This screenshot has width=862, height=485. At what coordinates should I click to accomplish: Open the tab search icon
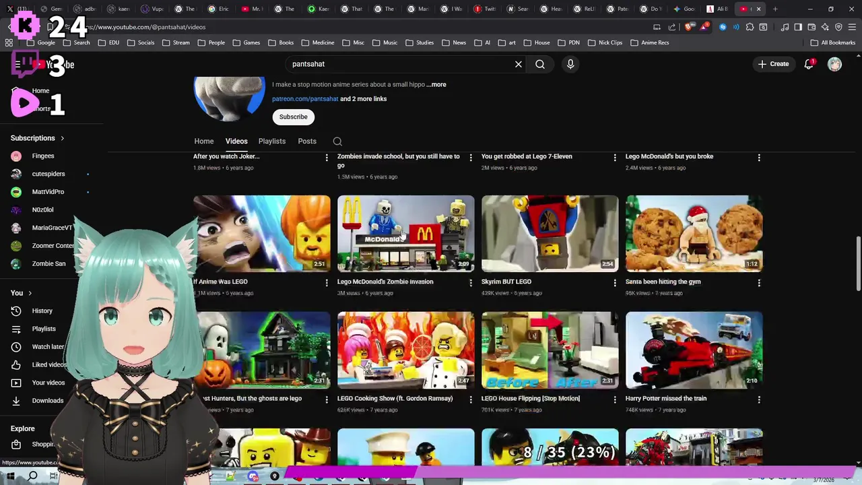click(x=763, y=27)
